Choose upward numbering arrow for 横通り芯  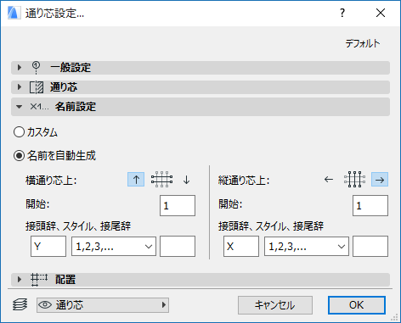pos(136,180)
